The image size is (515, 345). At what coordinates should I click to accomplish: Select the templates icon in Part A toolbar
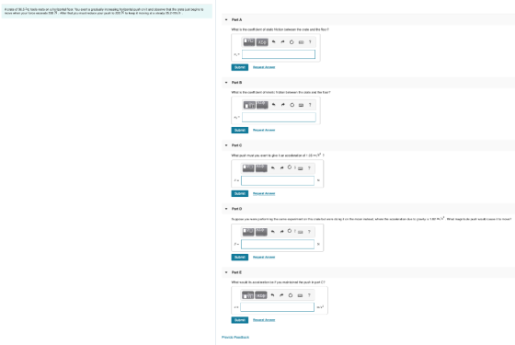coord(249,42)
